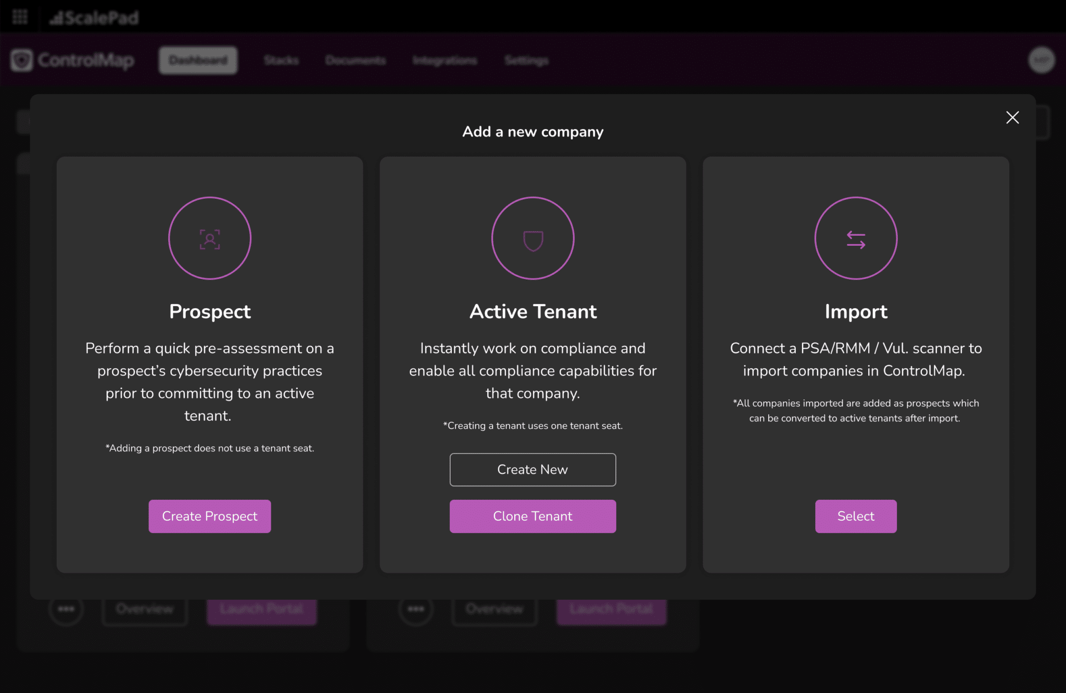
Task: Click the Import arrows icon
Action: [x=856, y=238]
